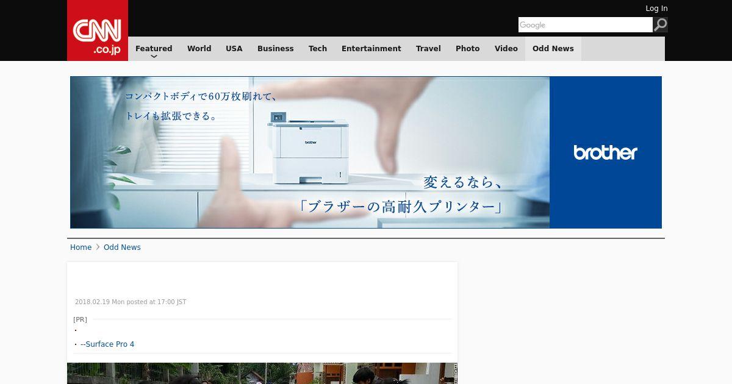Click the [PR] label

[x=80, y=319]
